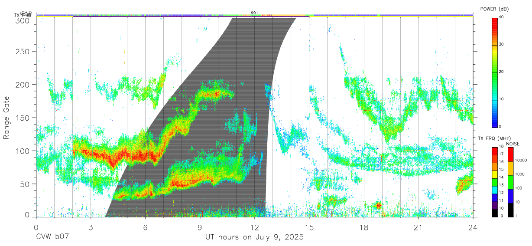Click the blue 11-12 MHz frequency swatch
Image resolution: width=532 pixels, height=246 pixels.
pos(494,197)
